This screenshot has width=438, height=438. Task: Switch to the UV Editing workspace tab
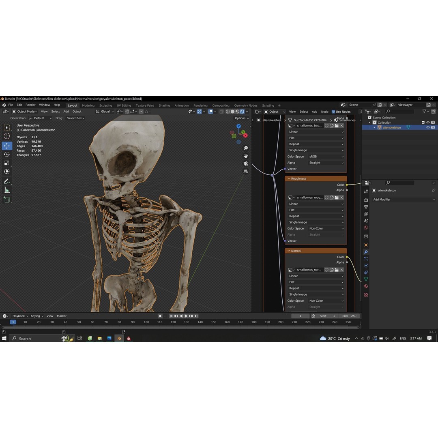pyautogui.click(x=124, y=105)
